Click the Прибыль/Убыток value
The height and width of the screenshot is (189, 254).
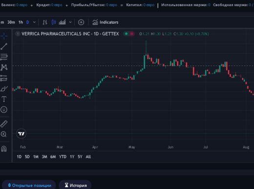click(x=112, y=5)
